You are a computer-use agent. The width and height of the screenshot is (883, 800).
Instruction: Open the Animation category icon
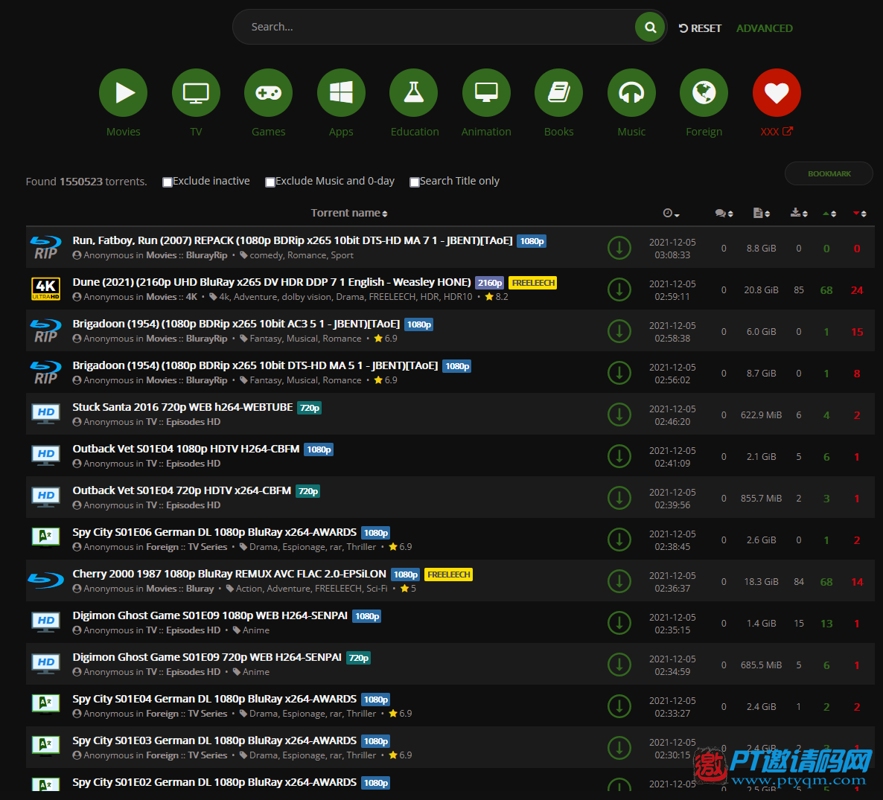(487, 93)
